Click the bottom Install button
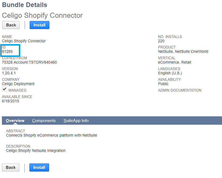222x178 pixels. tap(39, 167)
